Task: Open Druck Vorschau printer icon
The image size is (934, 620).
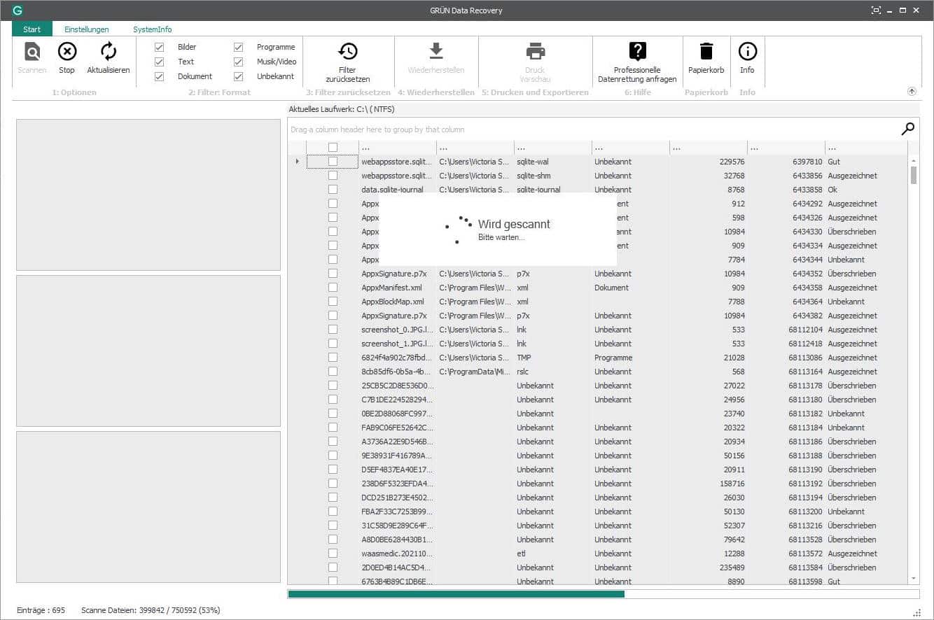Action: [x=535, y=52]
